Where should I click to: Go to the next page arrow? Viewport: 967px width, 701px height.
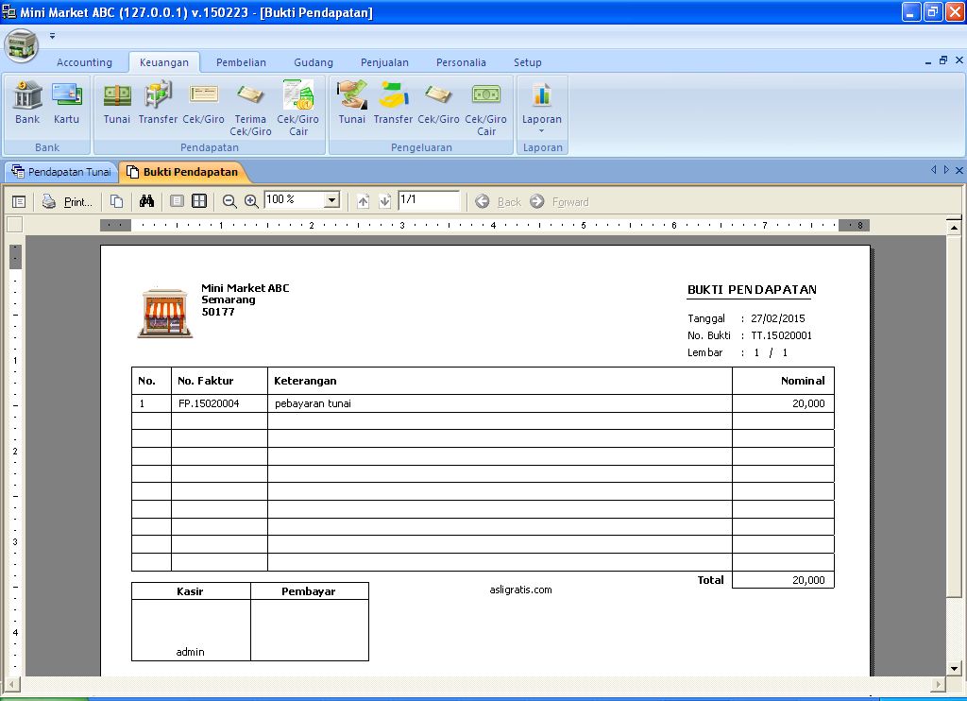(x=384, y=201)
